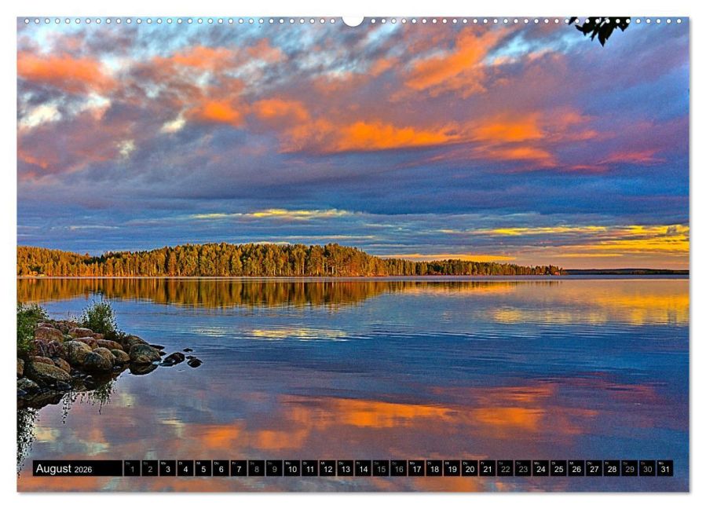Select day 15 in the date row

coord(381,469)
